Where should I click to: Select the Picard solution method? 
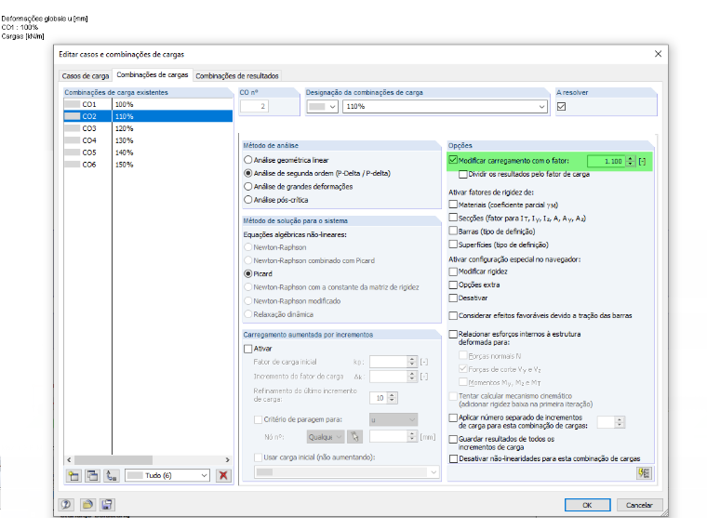click(x=248, y=273)
